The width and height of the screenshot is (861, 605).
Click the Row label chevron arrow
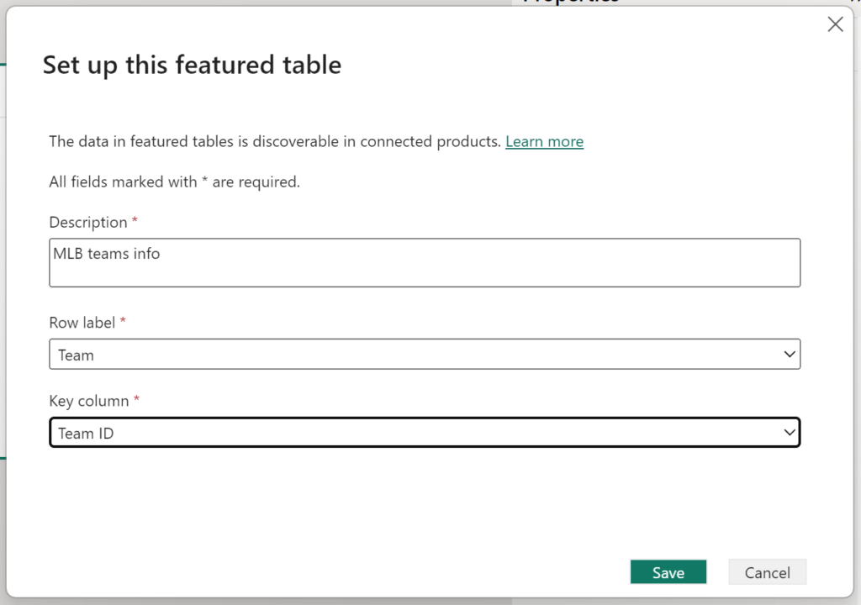(x=790, y=355)
